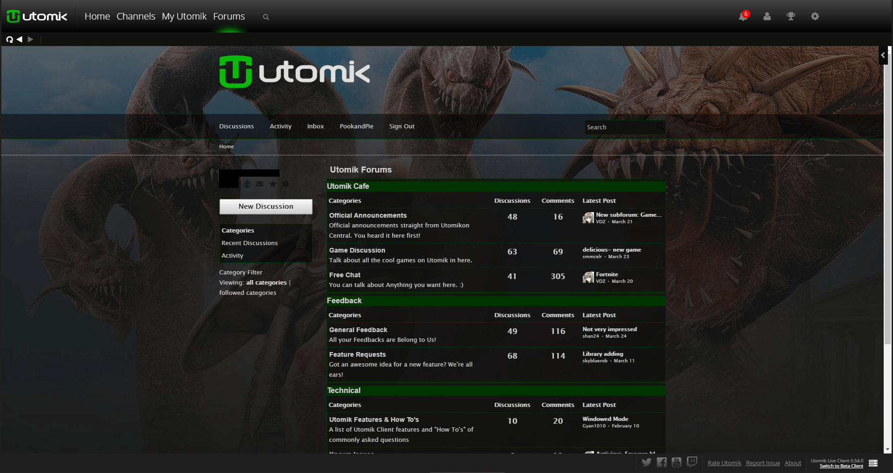Open the server list icon in status bar
The image size is (893, 473).
coord(873,463)
